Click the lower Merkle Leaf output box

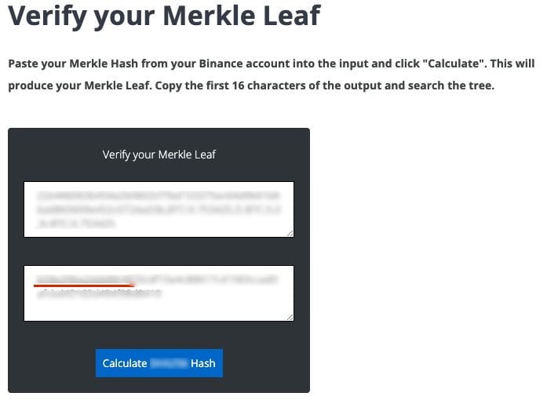159,293
